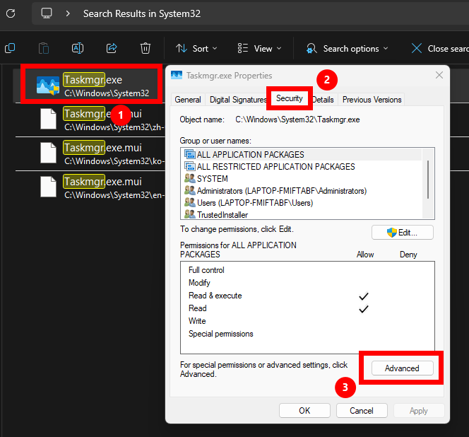Click the delete trash can icon
The width and height of the screenshot is (469, 437).
click(x=146, y=48)
